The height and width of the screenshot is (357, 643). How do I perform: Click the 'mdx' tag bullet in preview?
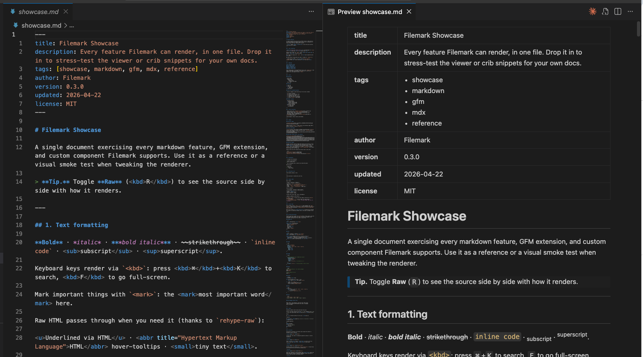tap(418, 112)
